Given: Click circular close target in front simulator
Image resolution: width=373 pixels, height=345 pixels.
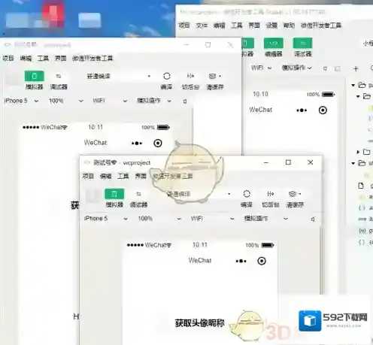Looking at the screenshot, I should click(262, 261).
